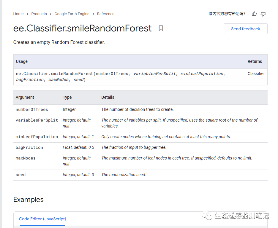The image size is (278, 228).
Task: Click maxNodes 'Integer, default: null' type
Action: pos(77,161)
